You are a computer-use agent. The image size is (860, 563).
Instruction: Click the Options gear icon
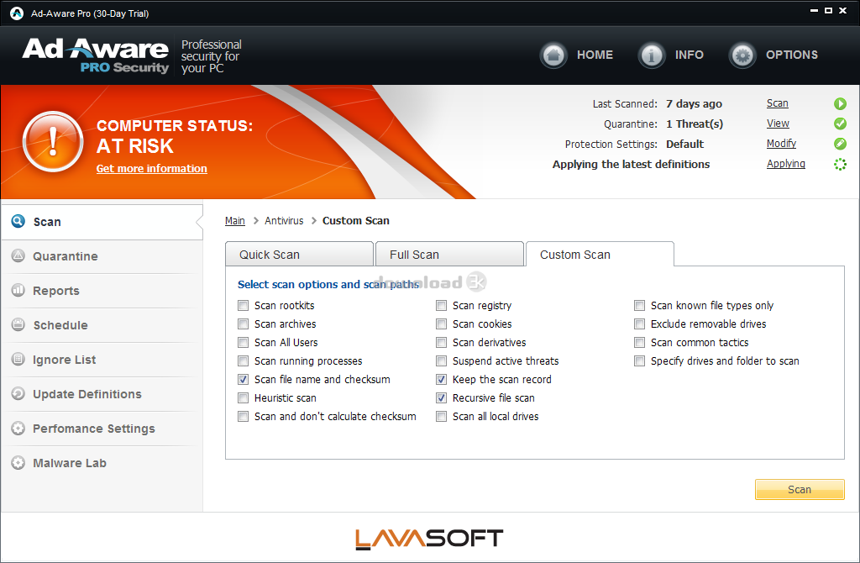[742, 55]
